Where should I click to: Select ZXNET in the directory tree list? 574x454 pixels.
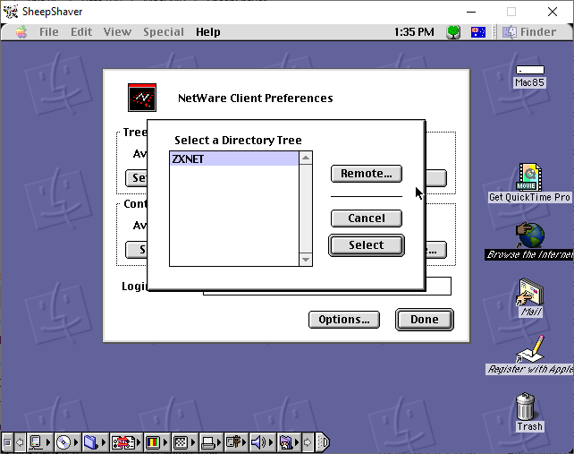coord(234,158)
